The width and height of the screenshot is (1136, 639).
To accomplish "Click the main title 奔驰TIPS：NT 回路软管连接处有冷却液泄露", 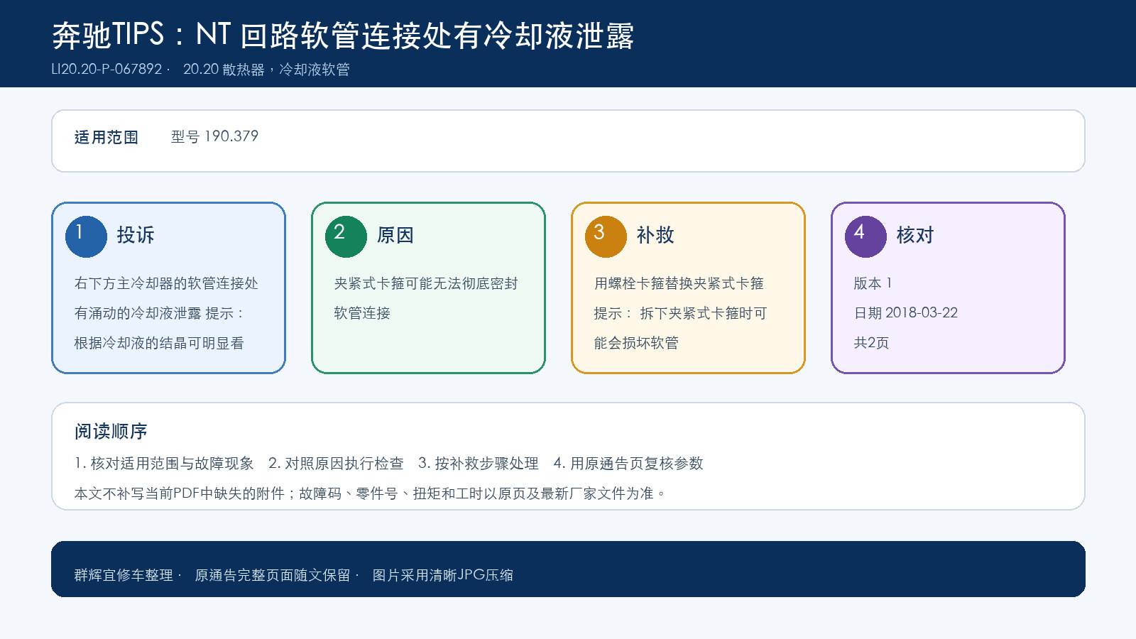I will (343, 35).
